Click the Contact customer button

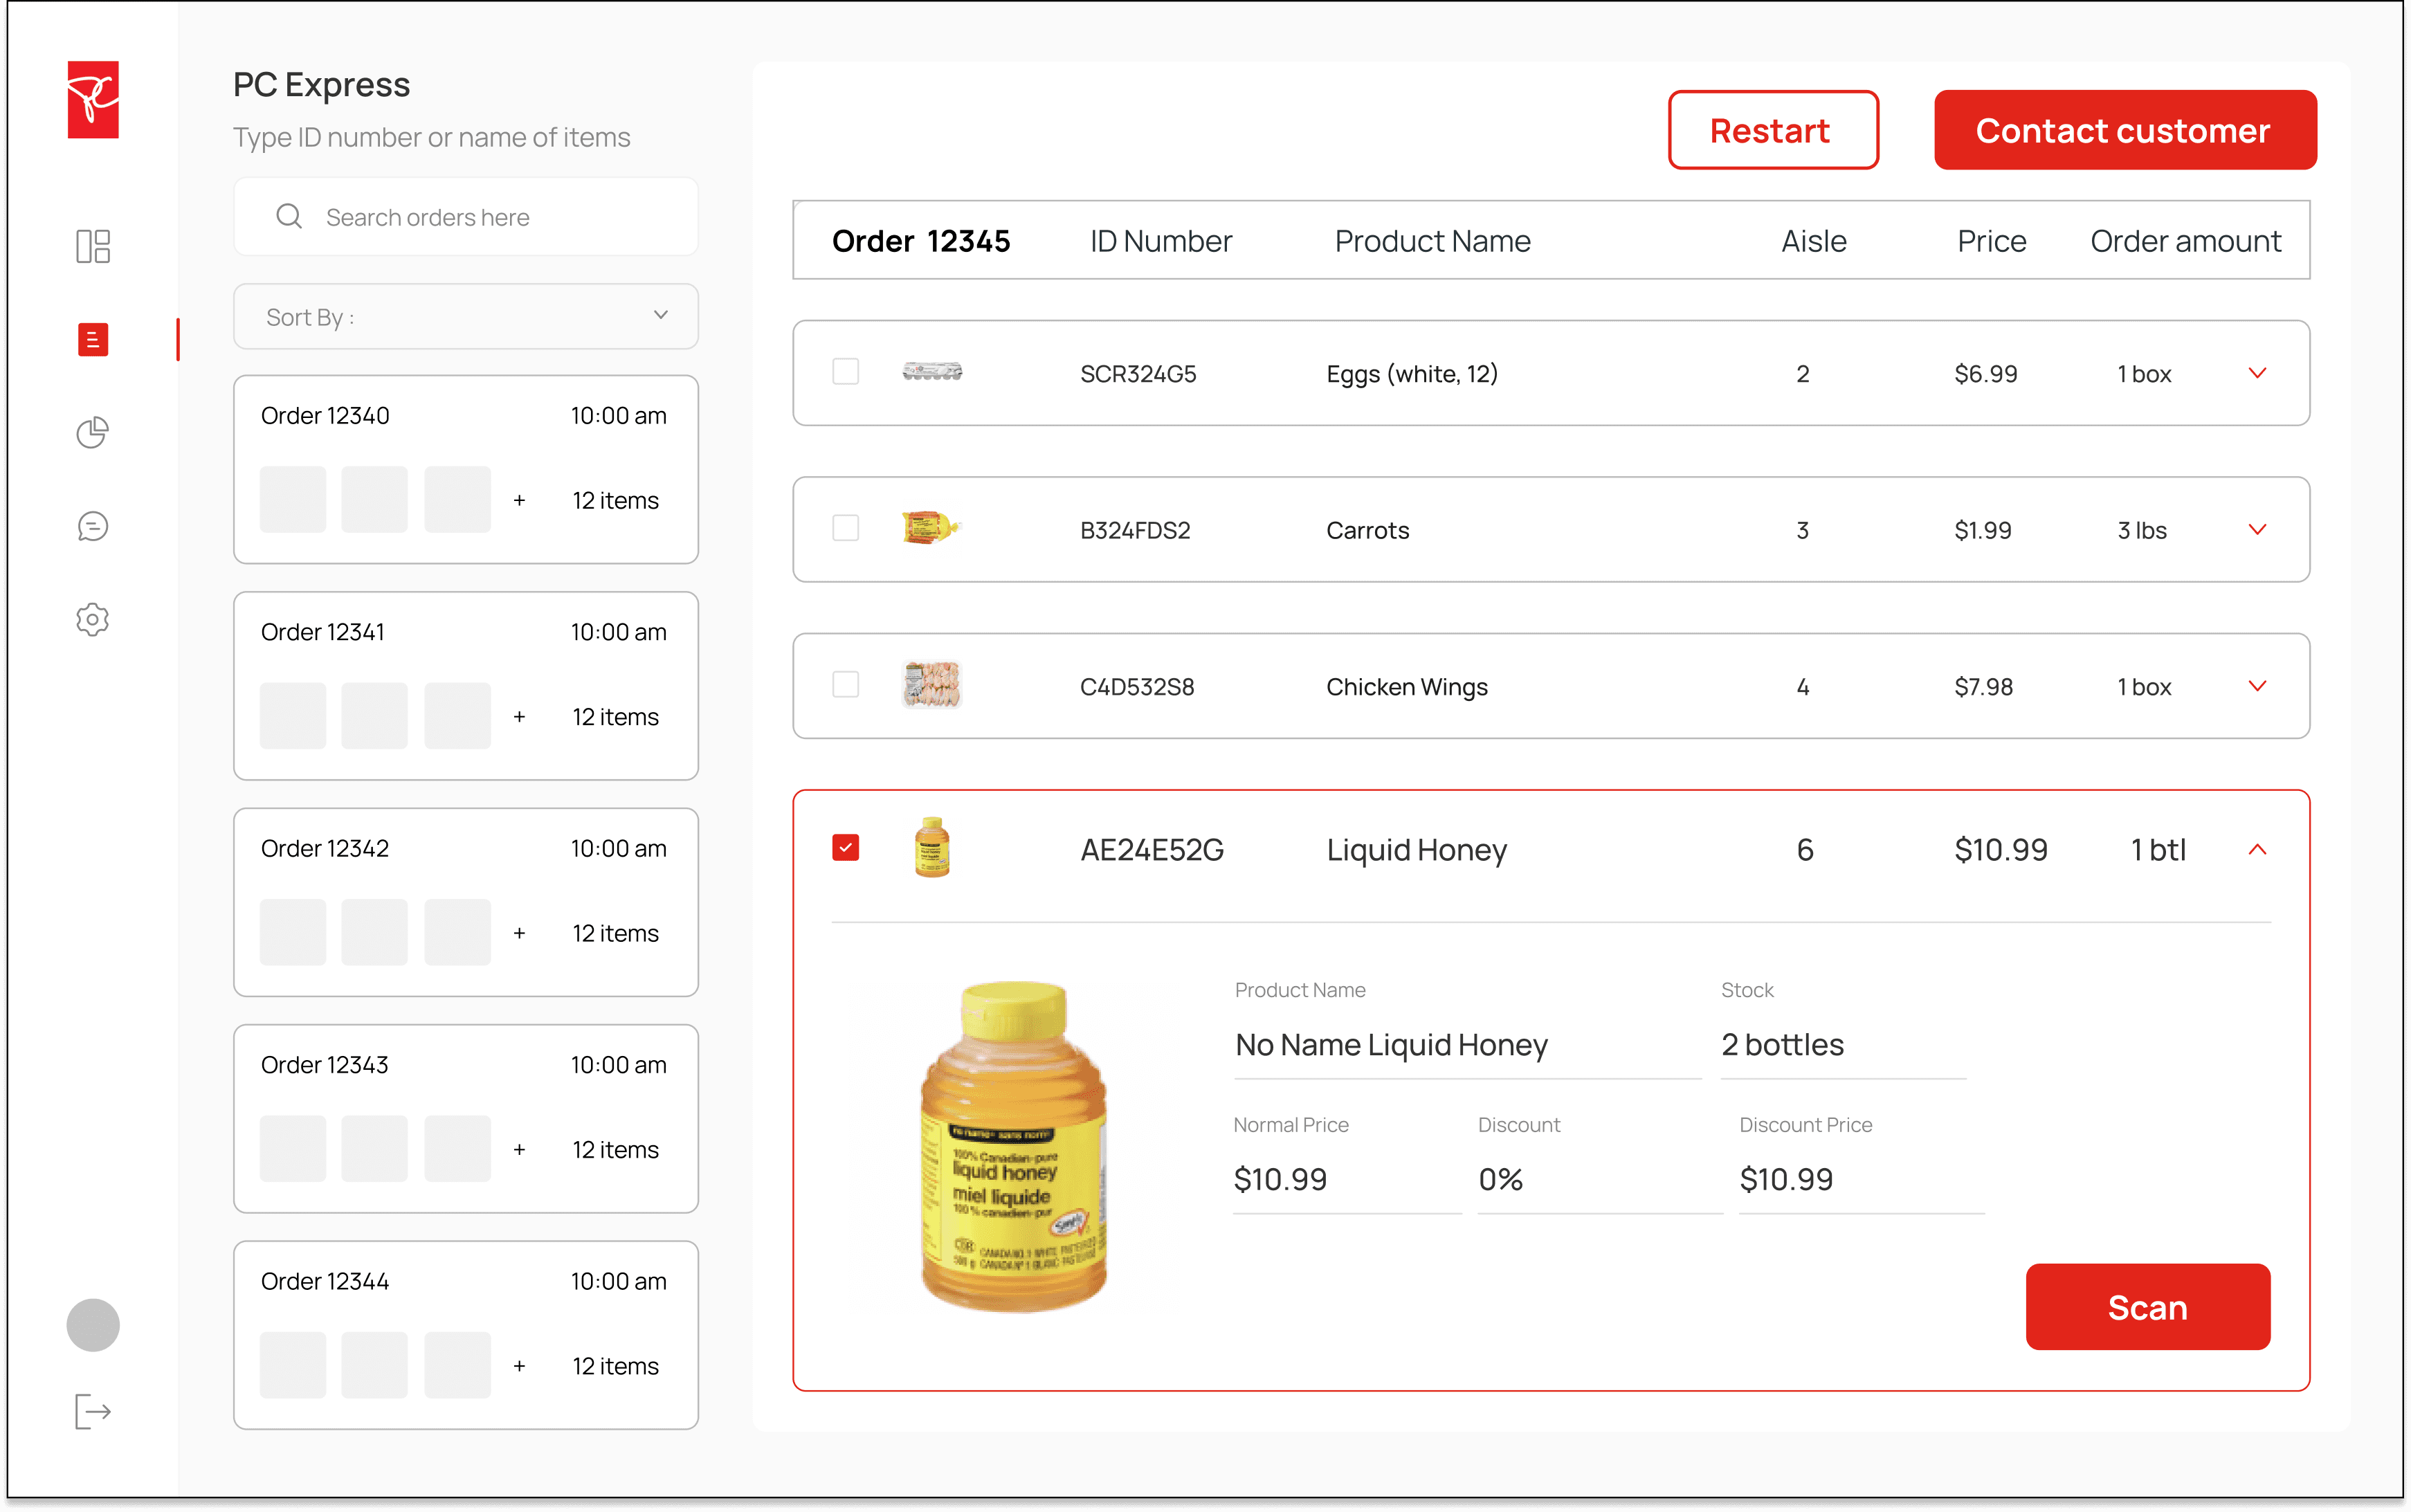2124,131
